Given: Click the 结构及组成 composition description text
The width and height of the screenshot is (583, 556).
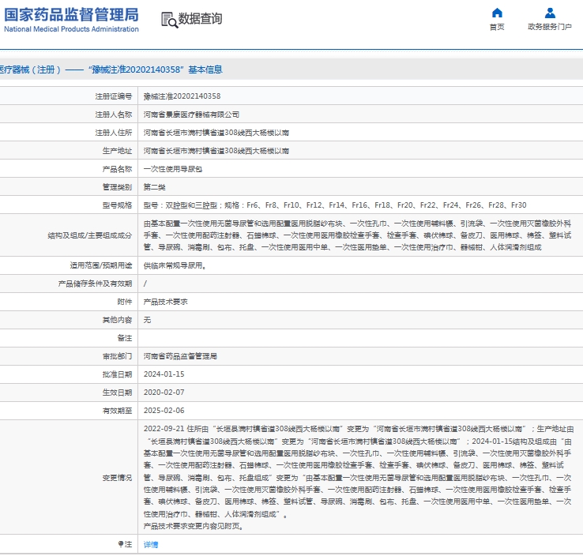Looking at the screenshot, I should (x=357, y=235).
